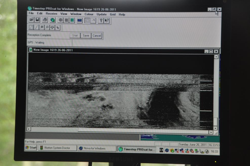Click the last icon in second toolbar row
The height and width of the screenshot is (166, 250).
[x=58, y=28]
